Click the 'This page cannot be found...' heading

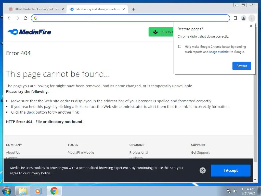[x=58, y=74]
